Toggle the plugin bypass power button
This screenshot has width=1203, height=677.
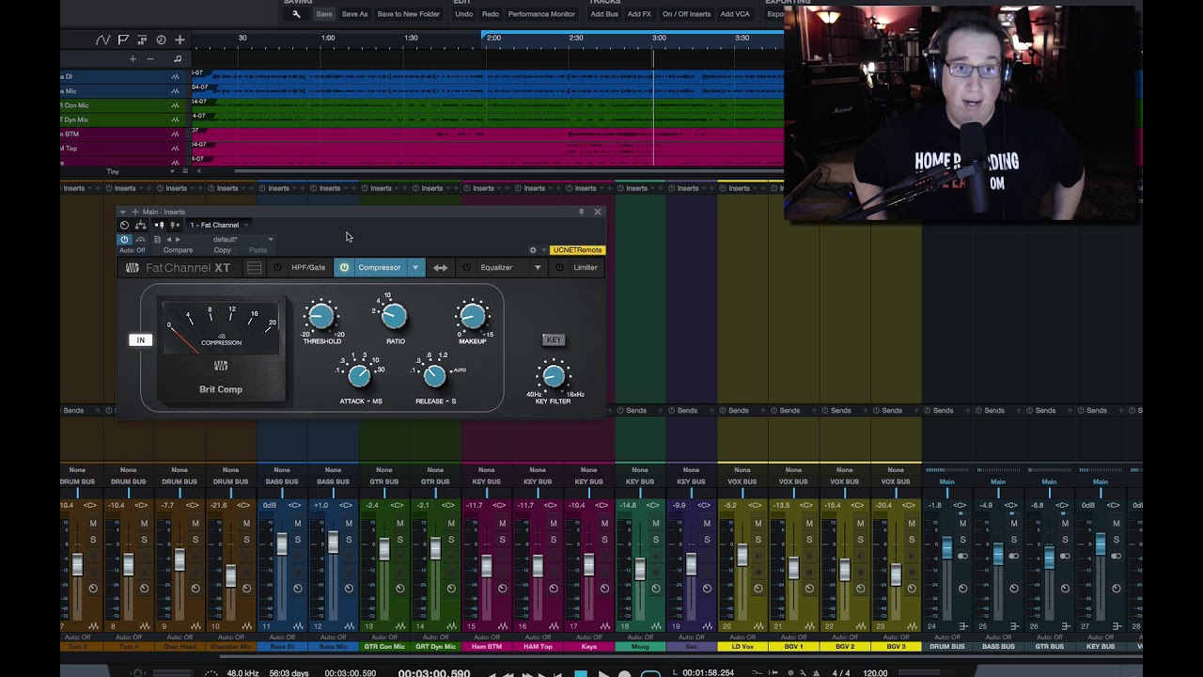(x=124, y=239)
